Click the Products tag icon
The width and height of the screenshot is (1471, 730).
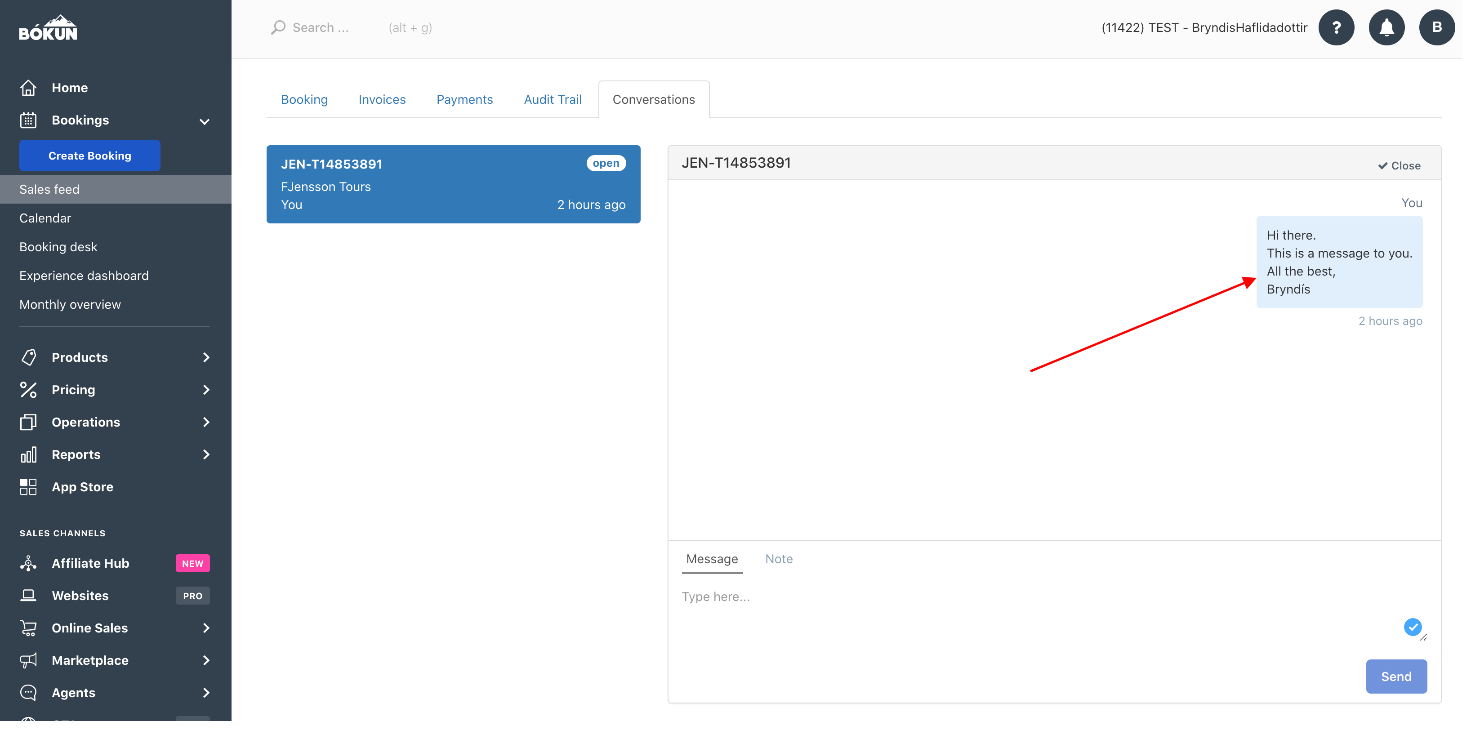[28, 360]
